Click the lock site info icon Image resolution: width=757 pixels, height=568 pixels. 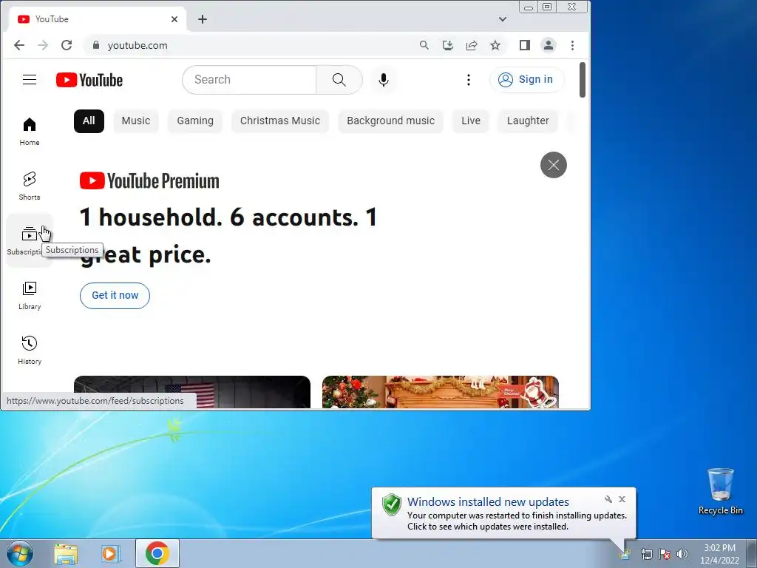tap(95, 45)
